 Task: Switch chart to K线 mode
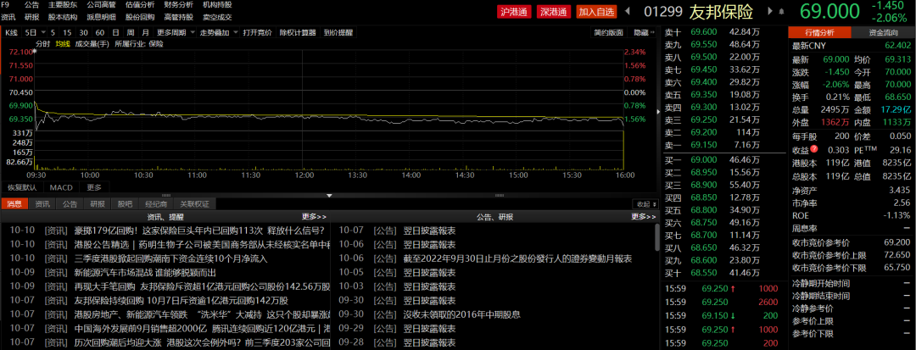click(x=12, y=33)
